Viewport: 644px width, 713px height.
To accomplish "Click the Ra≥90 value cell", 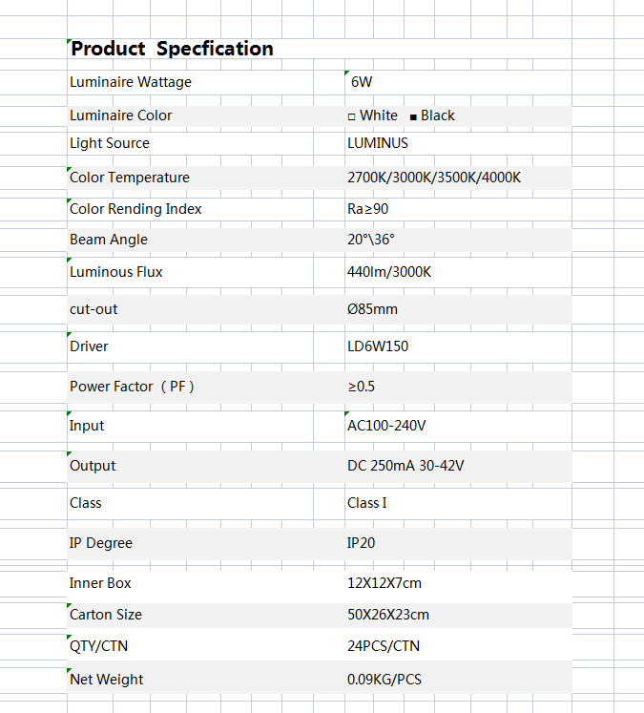I will click(x=368, y=209).
